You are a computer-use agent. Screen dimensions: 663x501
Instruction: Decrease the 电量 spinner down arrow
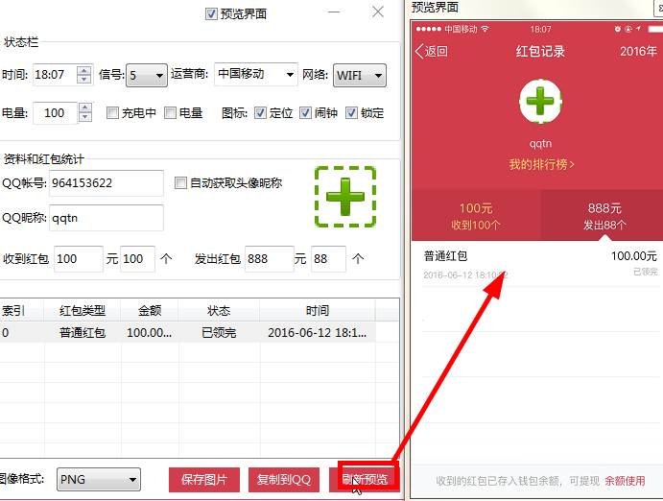pos(85,117)
